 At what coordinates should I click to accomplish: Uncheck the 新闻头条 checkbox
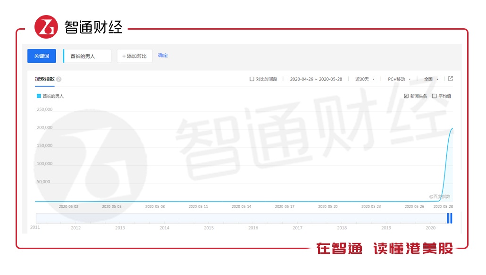pos(406,96)
